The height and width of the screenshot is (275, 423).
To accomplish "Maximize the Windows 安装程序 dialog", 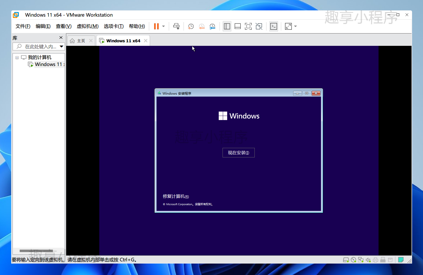I will 307,93.
